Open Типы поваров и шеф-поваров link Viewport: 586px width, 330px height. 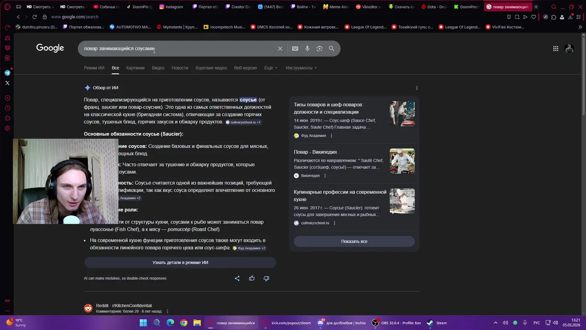328,109
